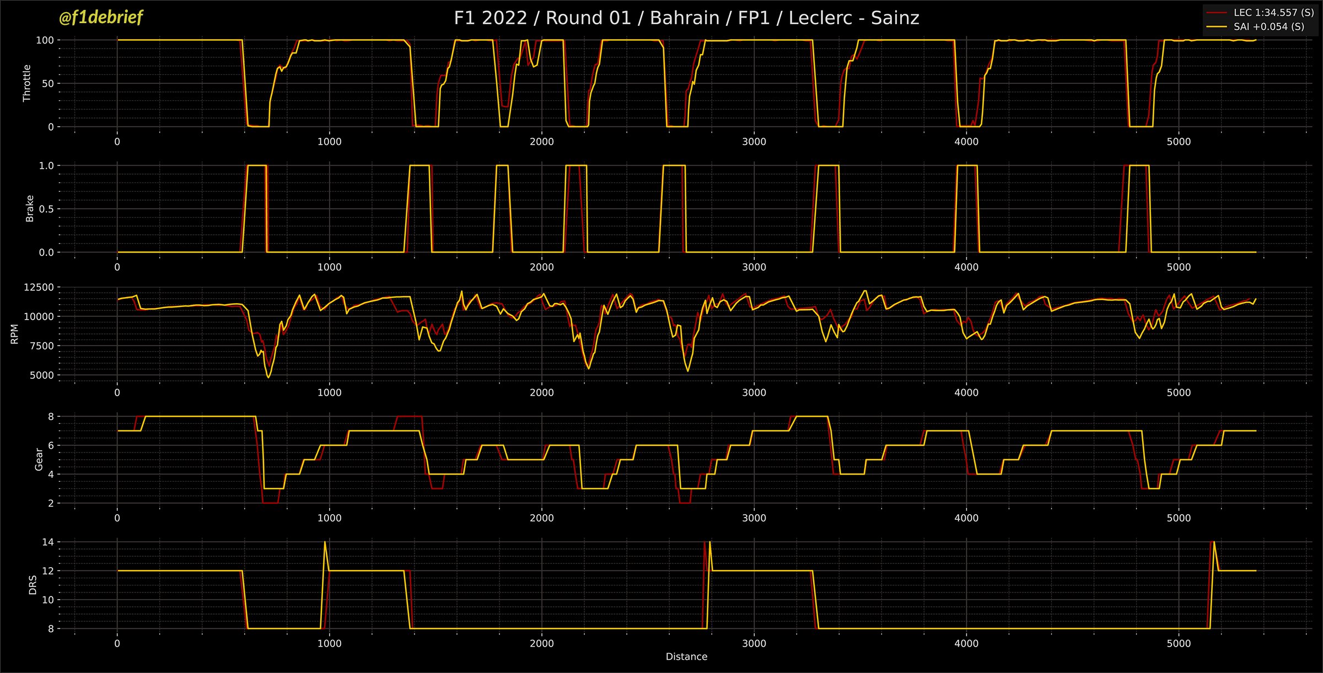Click the @f1debrief watermark handle
1323x673 pixels.
101,18
